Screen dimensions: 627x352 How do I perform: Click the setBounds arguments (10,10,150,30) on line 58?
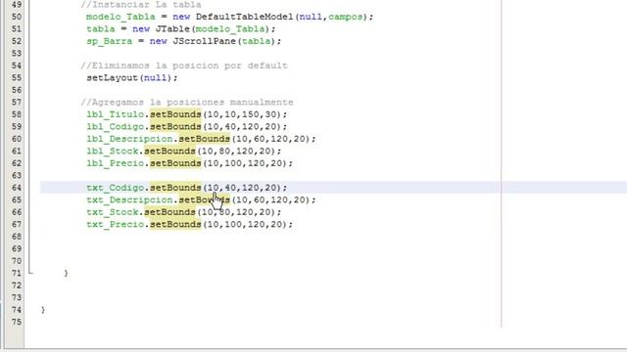coord(243,114)
